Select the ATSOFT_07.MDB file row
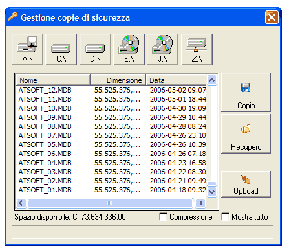Viewport: 289px width, 252px height. [x=111, y=135]
